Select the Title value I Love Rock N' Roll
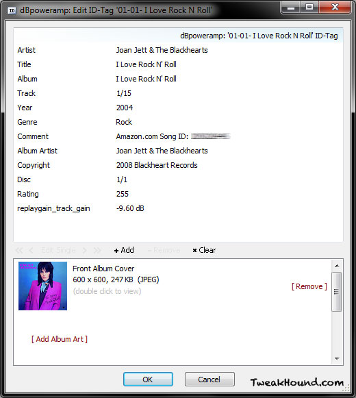 click(x=146, y=64)
